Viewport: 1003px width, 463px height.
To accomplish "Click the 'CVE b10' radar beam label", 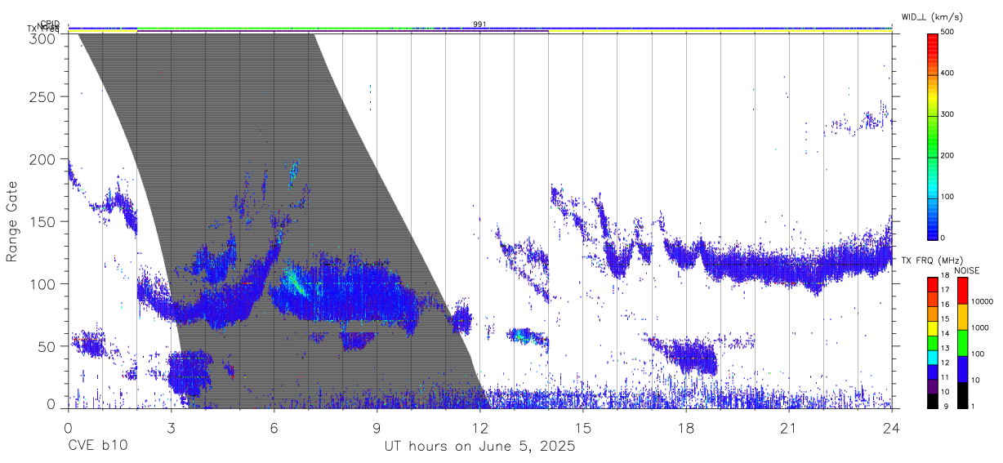I will (97, 447).
